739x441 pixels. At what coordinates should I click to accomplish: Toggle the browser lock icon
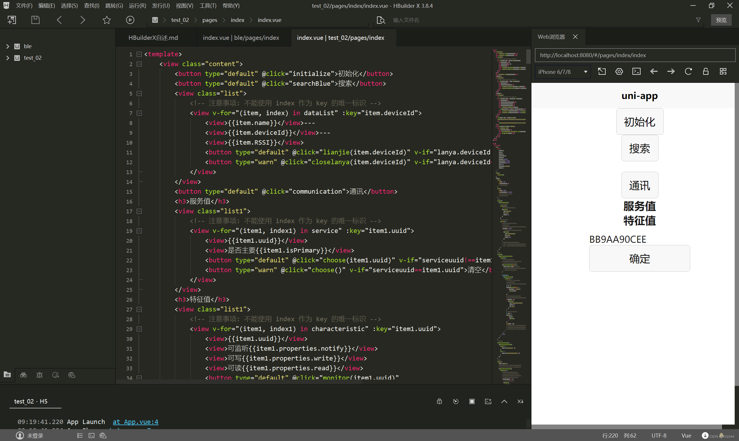tap(706, 72)
